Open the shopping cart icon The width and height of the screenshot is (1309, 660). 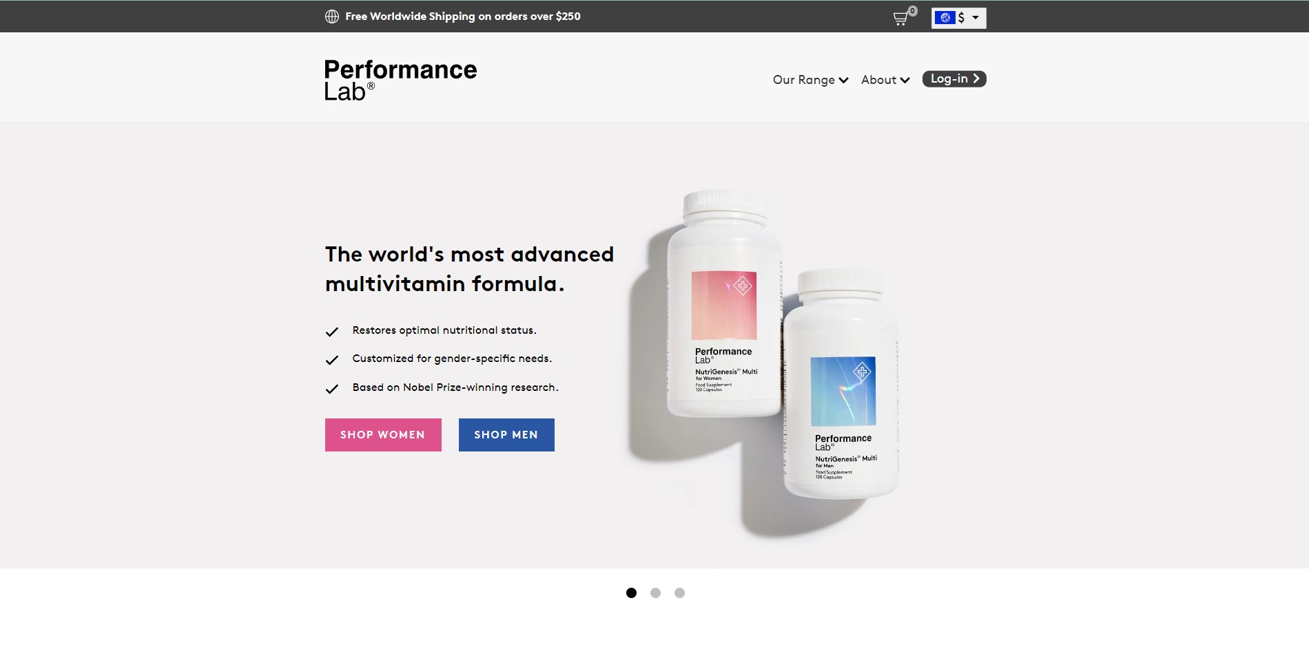click(x=901, y=18)
